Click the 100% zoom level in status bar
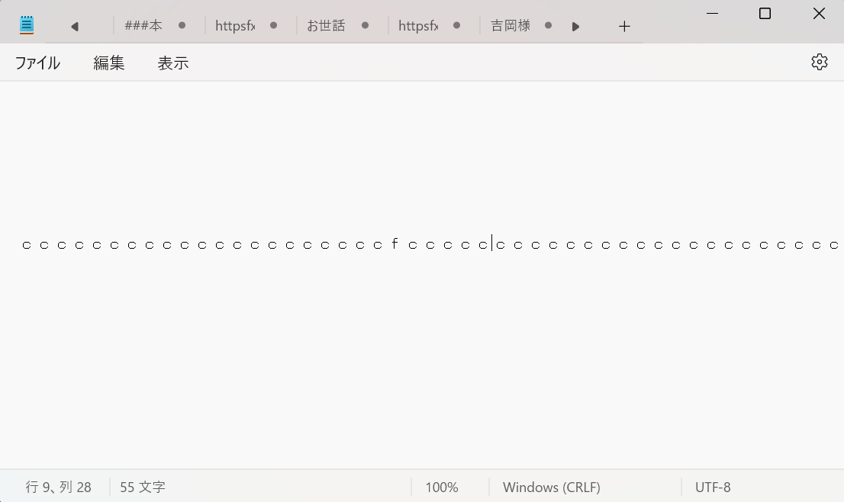844x502 pixels. click(441, 487)
